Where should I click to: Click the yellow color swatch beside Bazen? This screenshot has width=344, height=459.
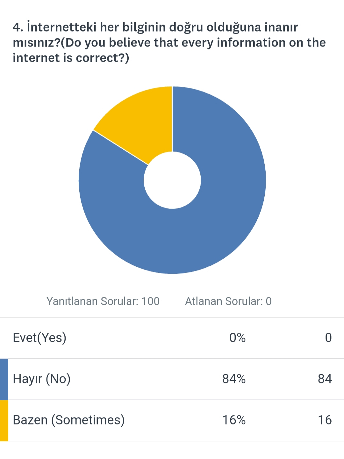click(4, 420)
